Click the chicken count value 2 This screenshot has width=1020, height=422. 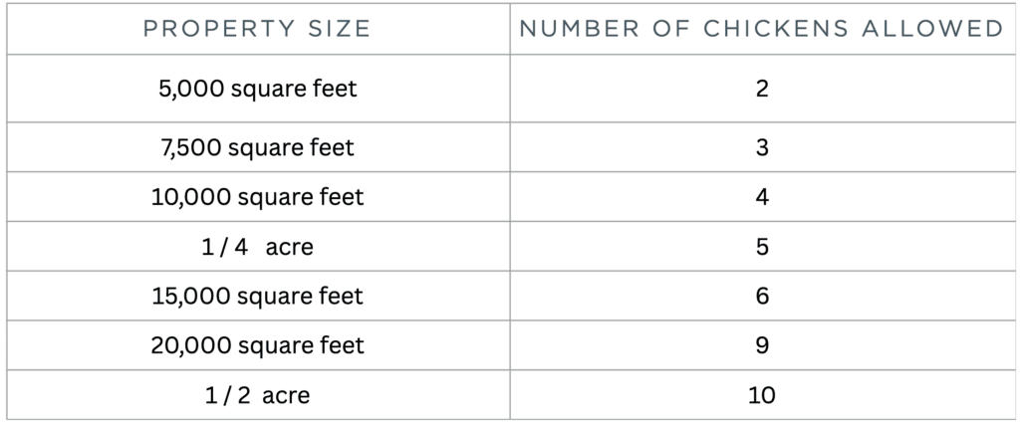tap(762, 89)
